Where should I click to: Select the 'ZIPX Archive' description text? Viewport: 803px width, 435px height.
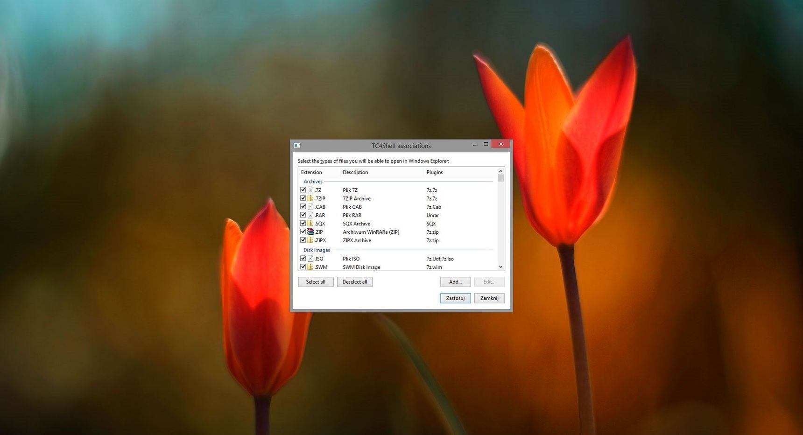click(357, 240)
